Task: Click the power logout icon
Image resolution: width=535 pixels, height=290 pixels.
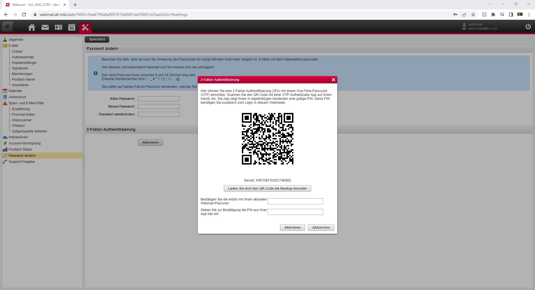Action: tap(528, 26)
